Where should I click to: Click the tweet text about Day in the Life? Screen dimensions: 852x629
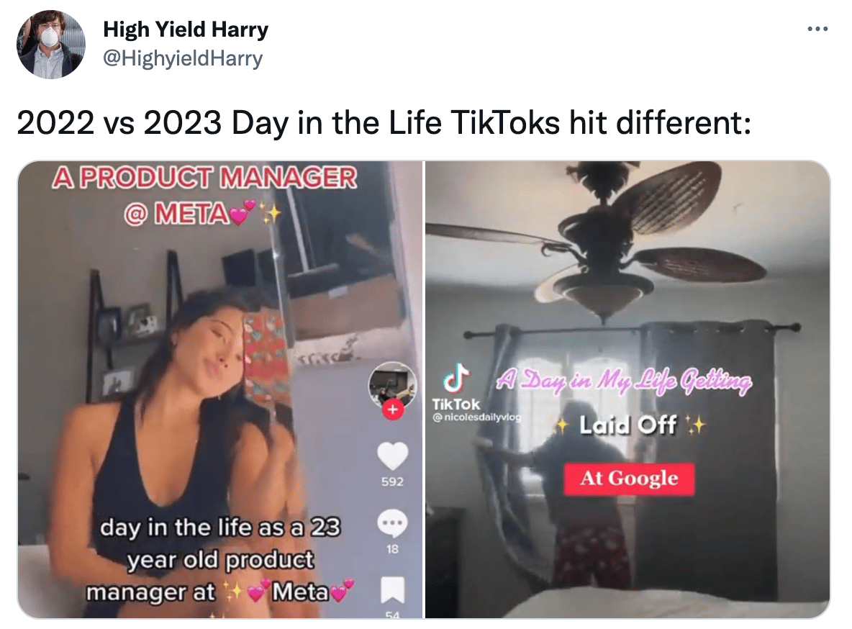coord(384,123)
